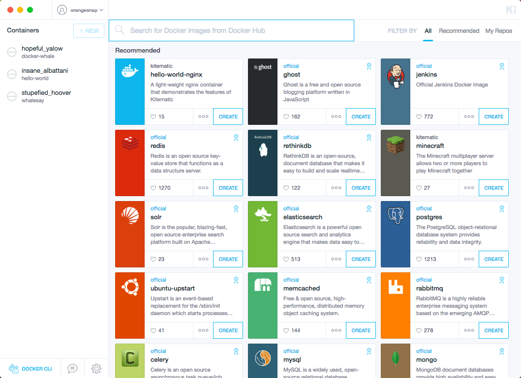This screenshot has width=521, height=378.
Task: Show more options for rabbitmq image
Action: click(x=469, y=330)
